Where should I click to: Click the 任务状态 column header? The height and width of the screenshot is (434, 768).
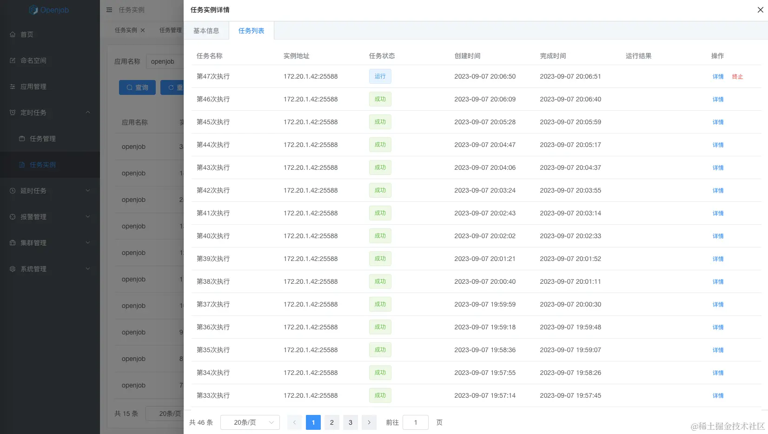(382, 56)
